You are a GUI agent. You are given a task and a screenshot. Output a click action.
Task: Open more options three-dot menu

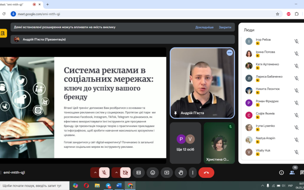coord(193,173)
